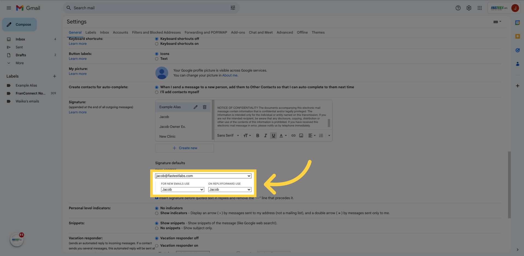
Task: Open signature email address dropdown
Action: 203,176
